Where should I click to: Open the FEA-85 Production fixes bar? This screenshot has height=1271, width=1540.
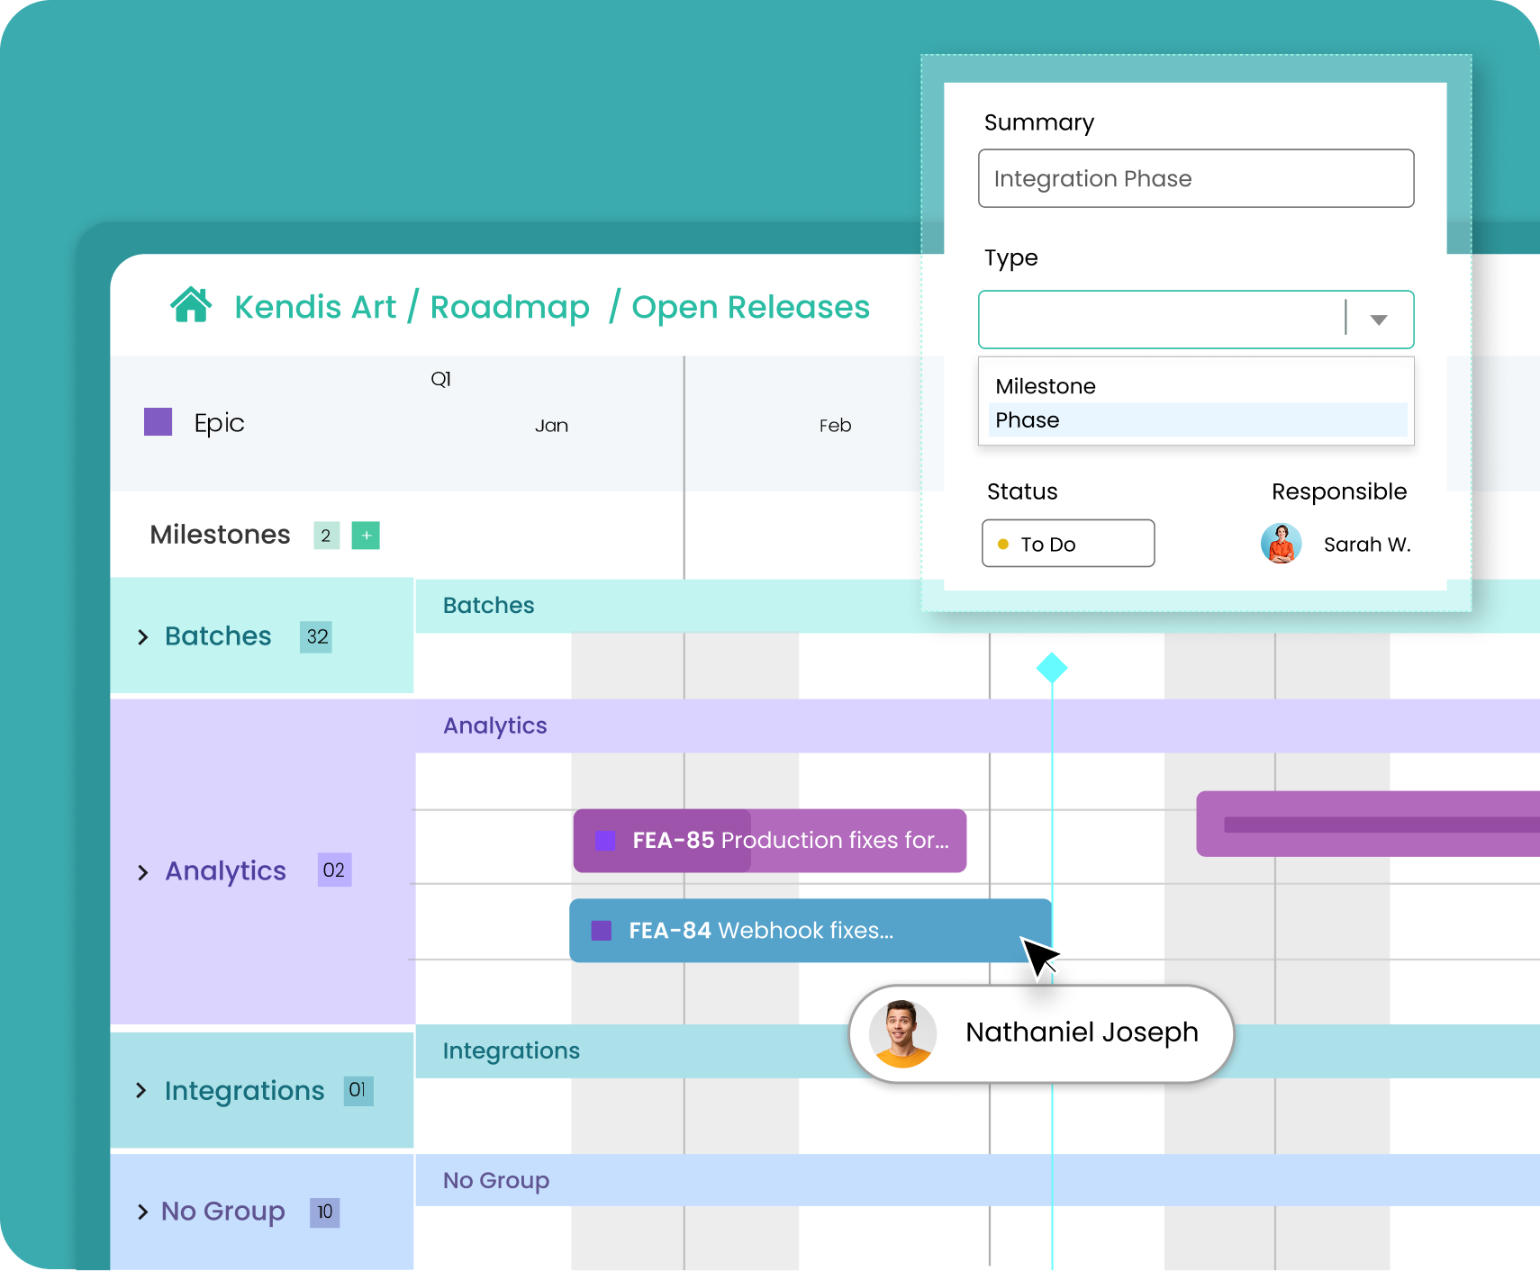770,841
